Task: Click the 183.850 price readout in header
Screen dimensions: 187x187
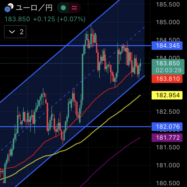Action: 17,19
